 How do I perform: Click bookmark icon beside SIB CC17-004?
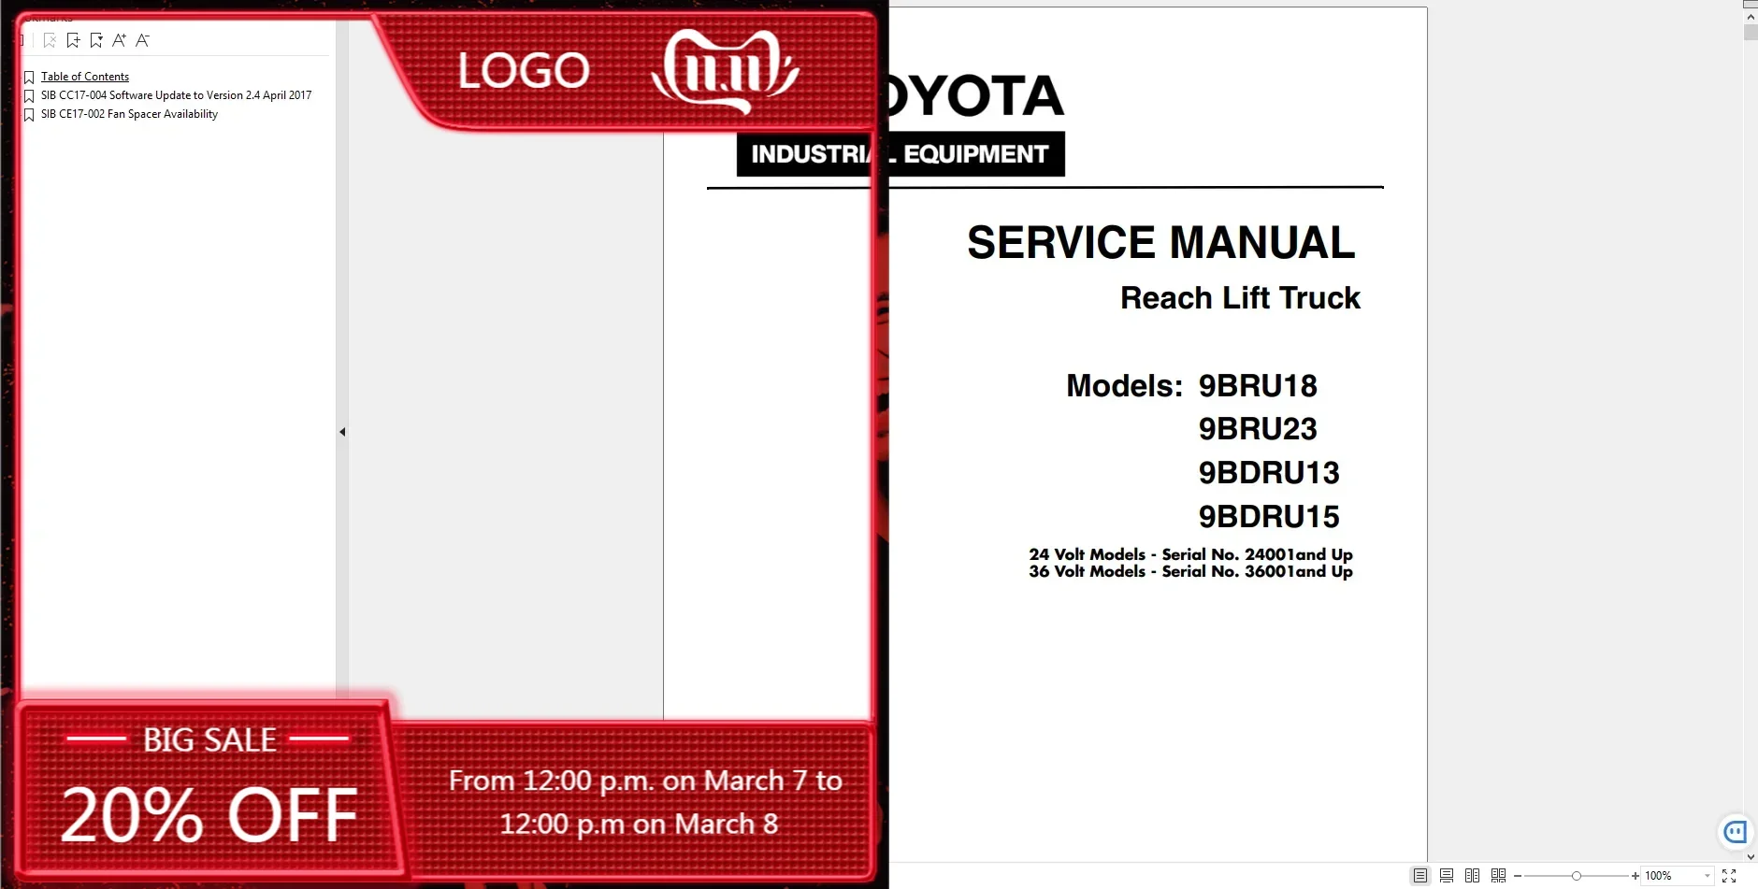(29, 96)
